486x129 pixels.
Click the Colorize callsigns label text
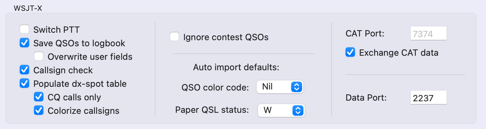[x=83, y=111]
